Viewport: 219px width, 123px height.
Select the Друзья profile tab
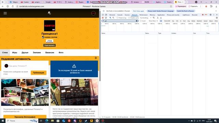(x=25, y=53)
